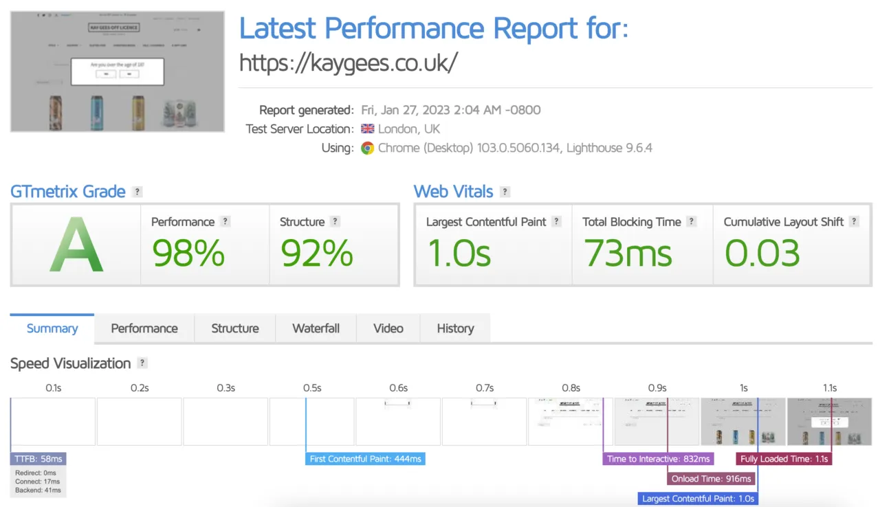Open the Waterfall tab
Viewport: 880px width, 507px height.
(x=316, y=328)
